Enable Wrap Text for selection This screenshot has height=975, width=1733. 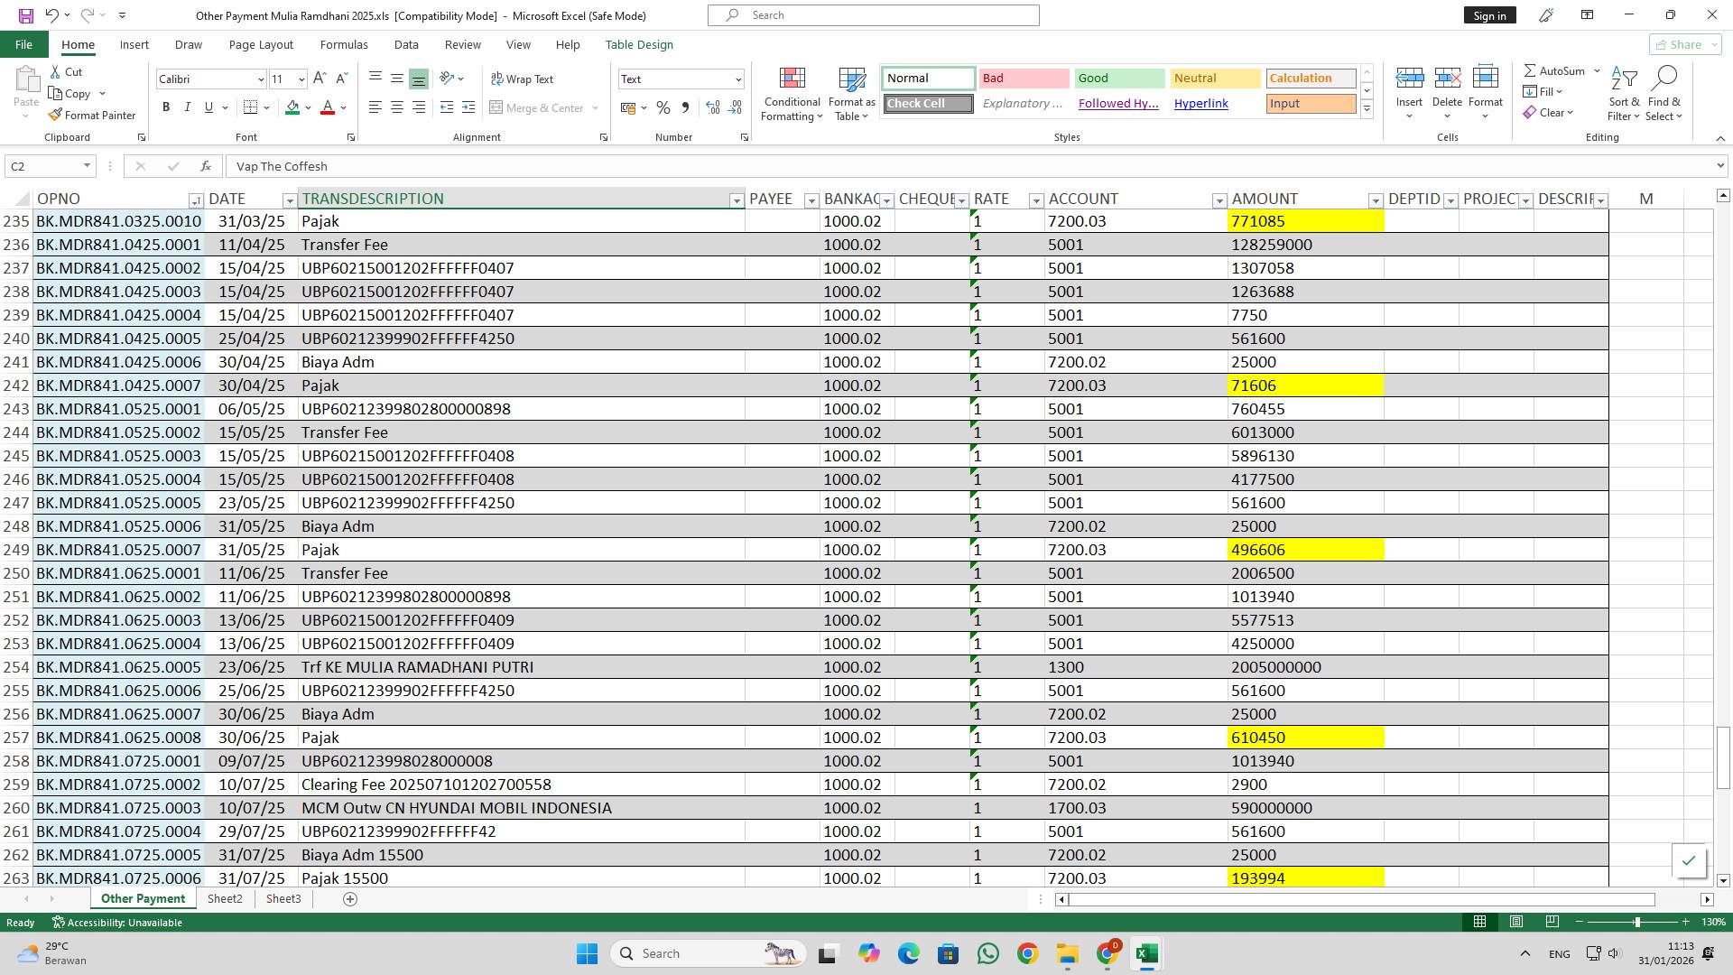click(x=523, y=79)
